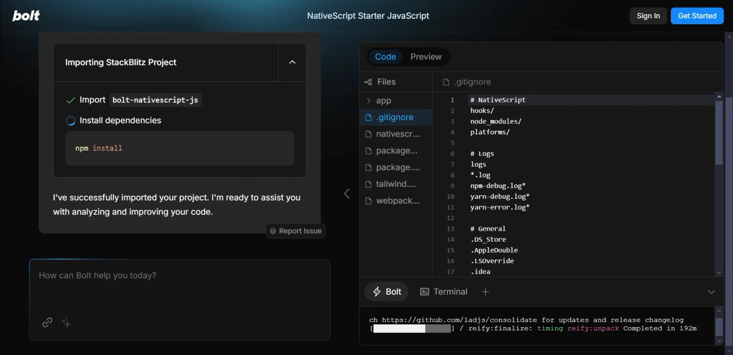Click the tailwind... file icon
This screenshot has height=355, width=733.
[368, 184]
